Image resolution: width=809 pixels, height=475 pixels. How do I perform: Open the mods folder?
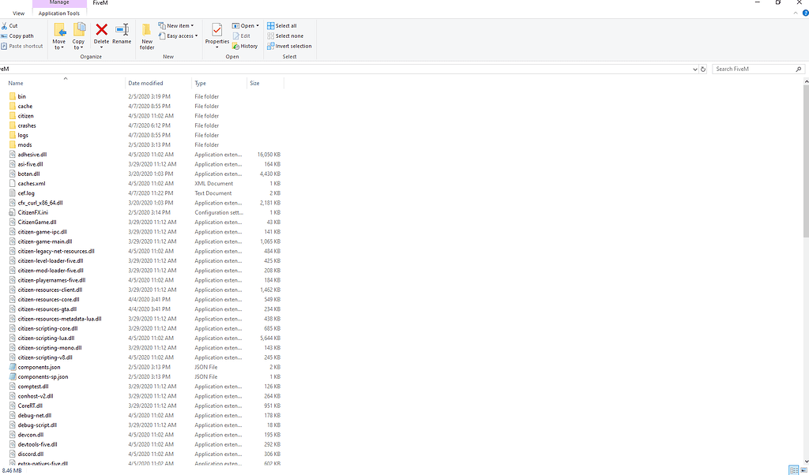tap(26, 144)
